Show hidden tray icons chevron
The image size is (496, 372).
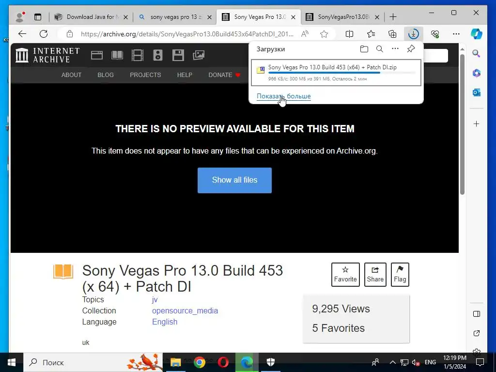click(x=392, y=362)
